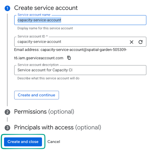
Task: Click the 'Describe what this service account will do' hint
Action: click(48, 78)
